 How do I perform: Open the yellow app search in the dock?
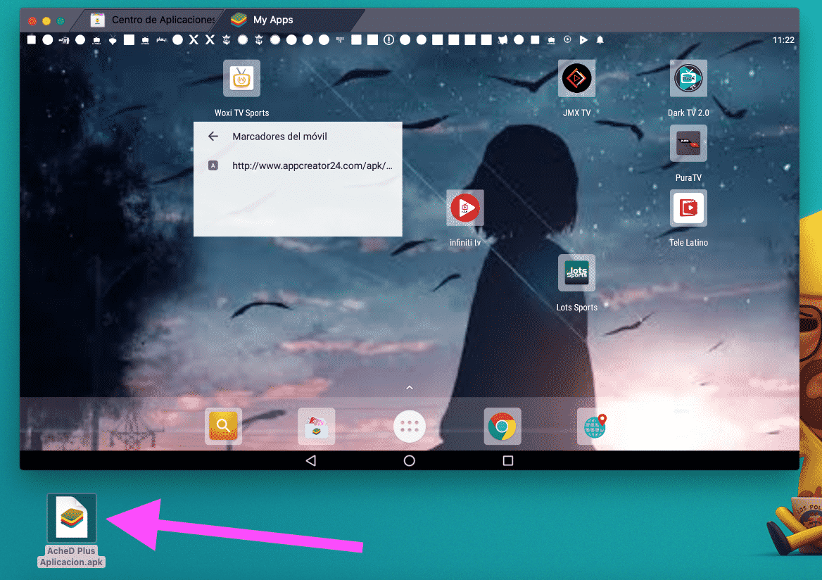pos(223,427)
